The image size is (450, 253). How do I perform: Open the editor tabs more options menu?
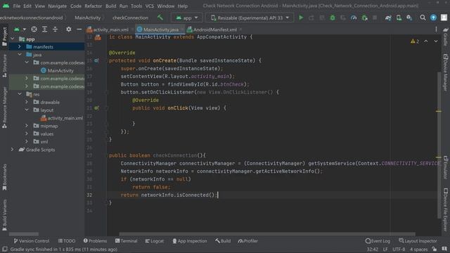(436, 30)
